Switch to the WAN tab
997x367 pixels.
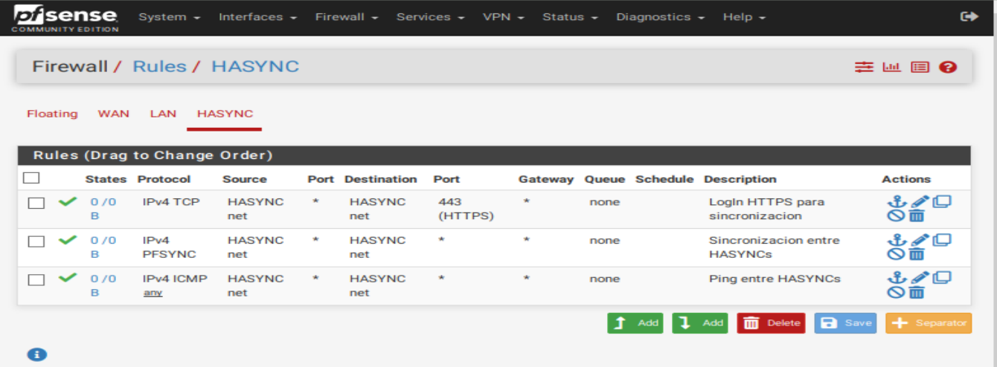(x=113, y=114)
